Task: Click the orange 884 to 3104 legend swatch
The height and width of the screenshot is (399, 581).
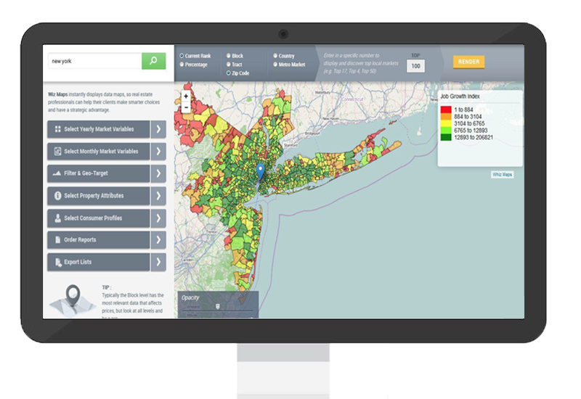Action: click(446, 117)
